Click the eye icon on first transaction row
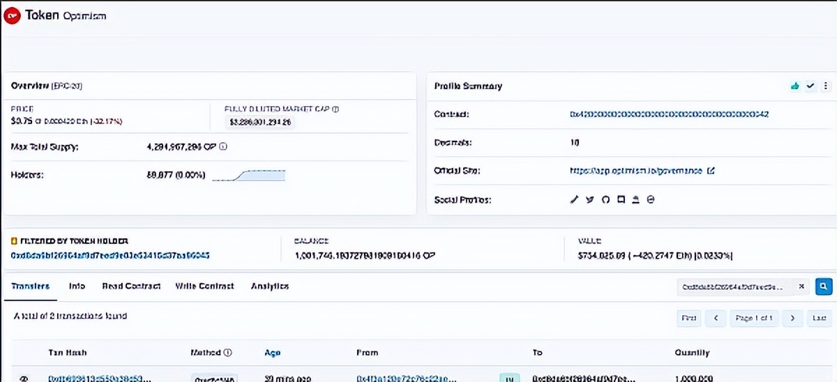 [x=24, y=379]
